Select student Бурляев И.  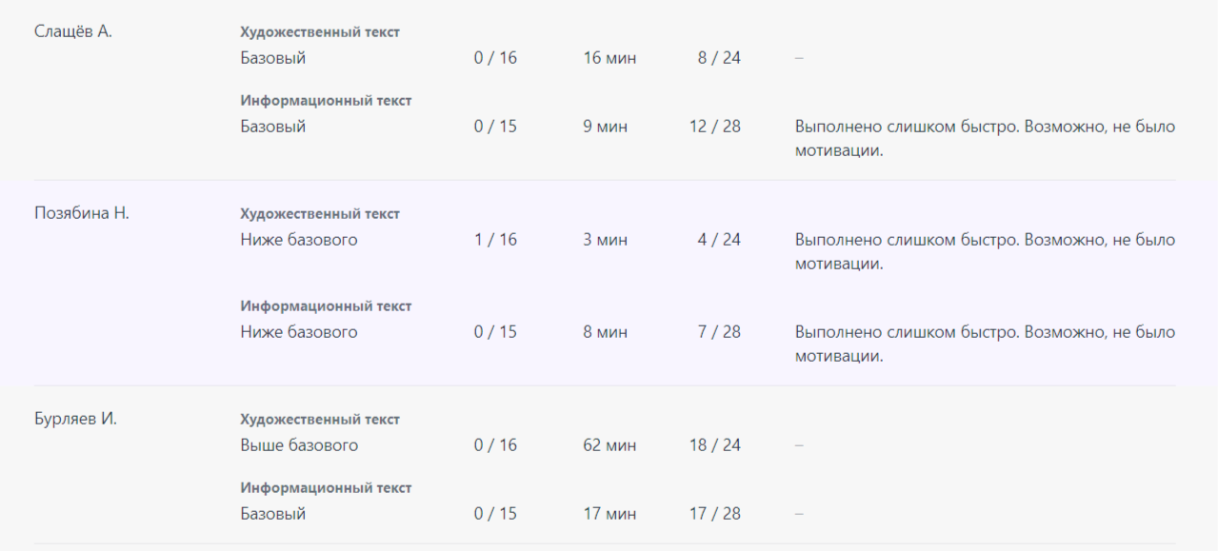[x=76, y=419]
